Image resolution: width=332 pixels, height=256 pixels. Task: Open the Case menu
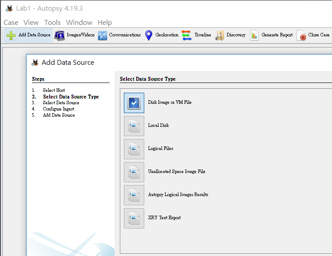pyautogui.click(x=11, y=23)
